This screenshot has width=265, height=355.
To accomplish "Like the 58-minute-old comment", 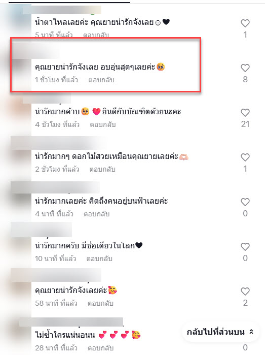I will (245, 292).
